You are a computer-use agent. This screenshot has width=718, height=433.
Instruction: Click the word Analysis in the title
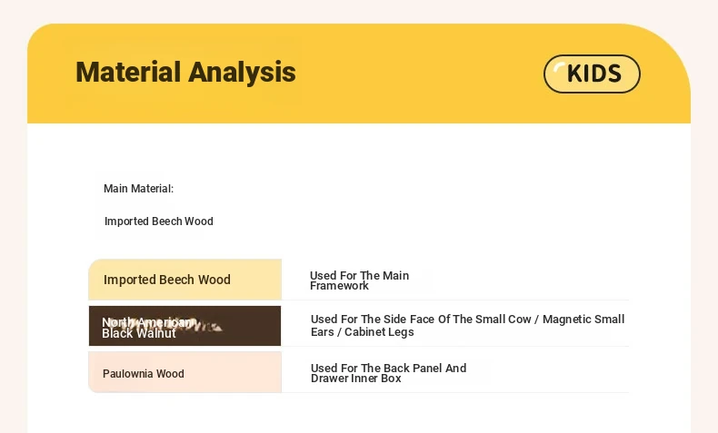point(242,73)
